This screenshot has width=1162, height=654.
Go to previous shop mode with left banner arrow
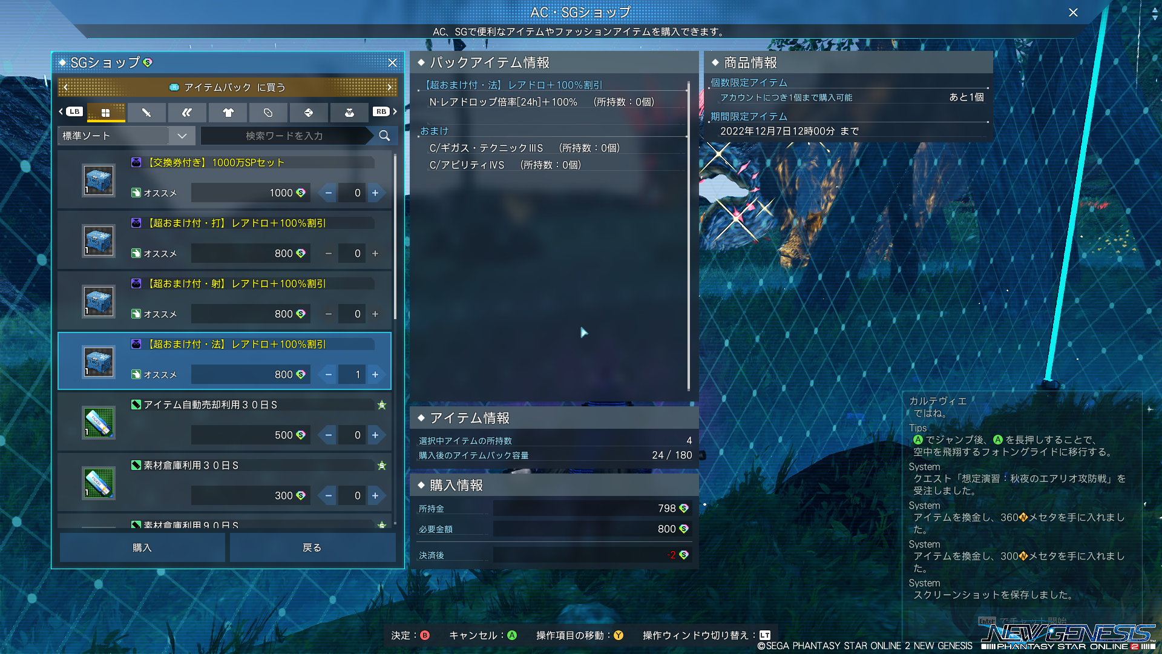coord(65,87)
